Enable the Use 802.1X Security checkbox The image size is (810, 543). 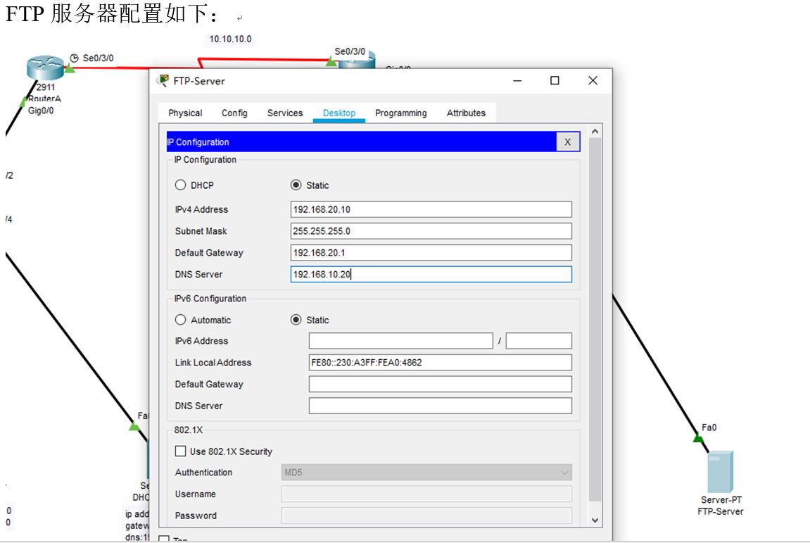tap(181, 451)
